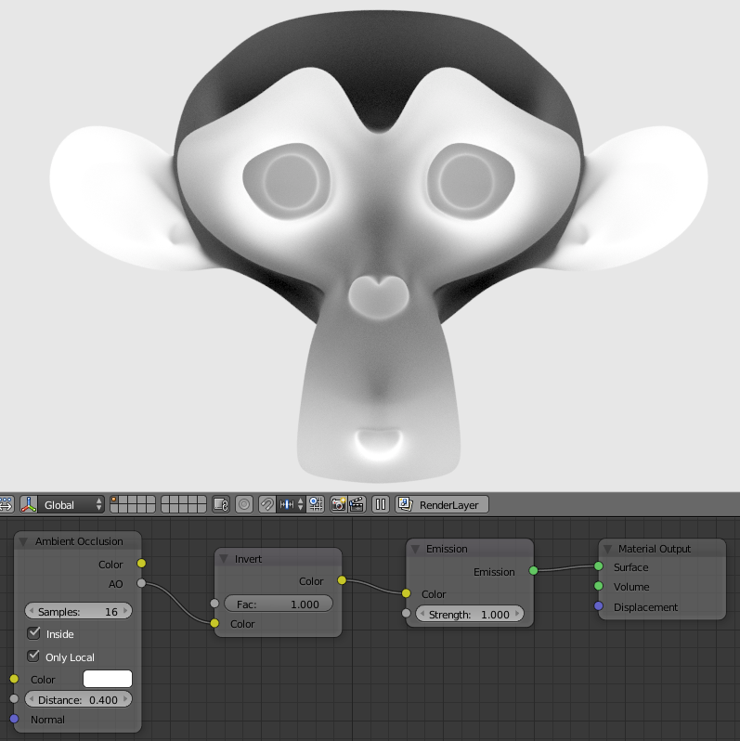Click the OpenGL render image camera icon
Screen dimensions: 740x741
[338, 505]
